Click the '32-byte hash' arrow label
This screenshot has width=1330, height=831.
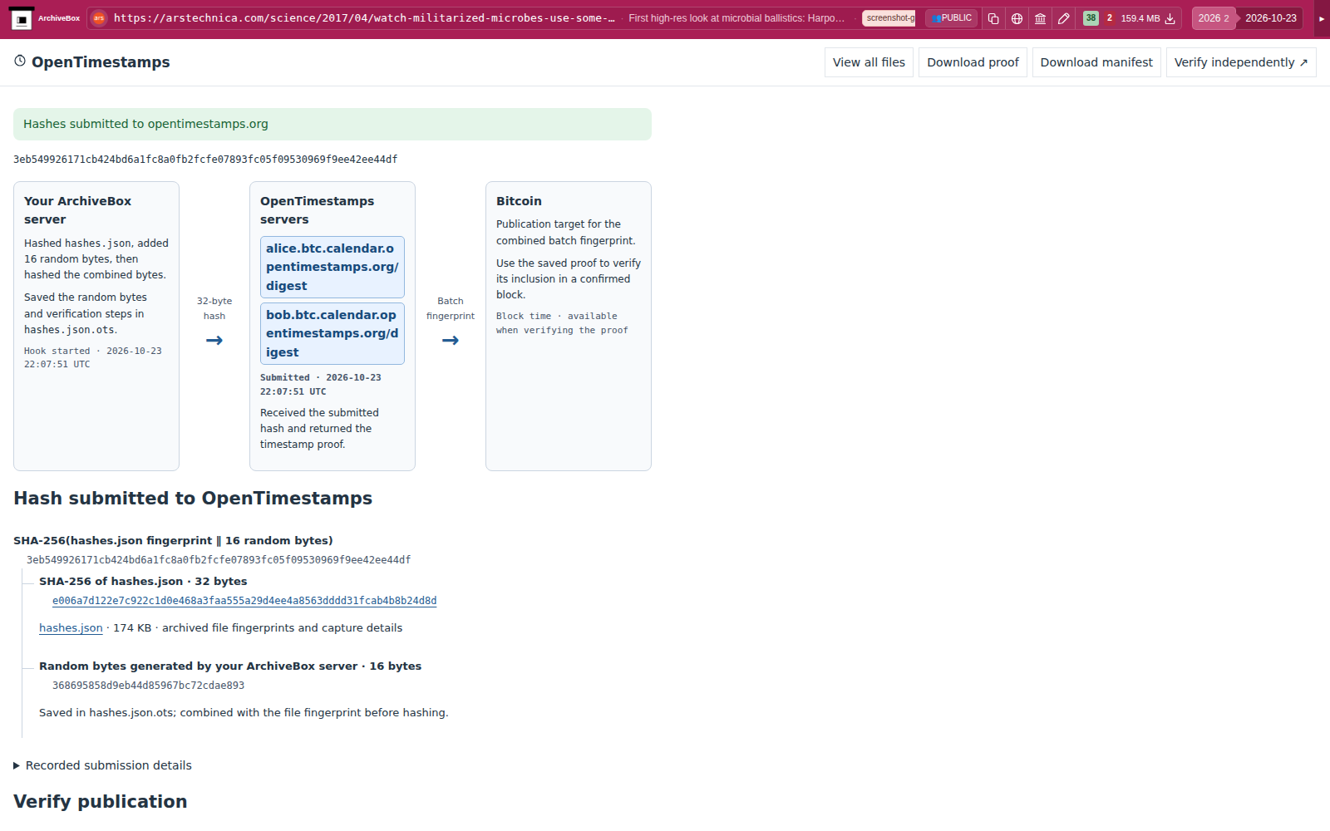tap(214, 308)
